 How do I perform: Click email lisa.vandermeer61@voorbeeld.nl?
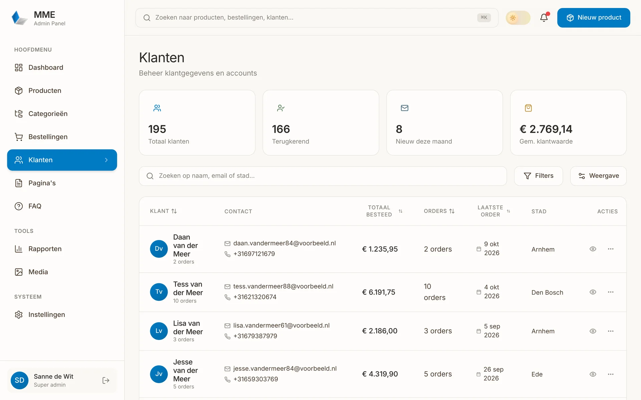[x=281, y=326]
